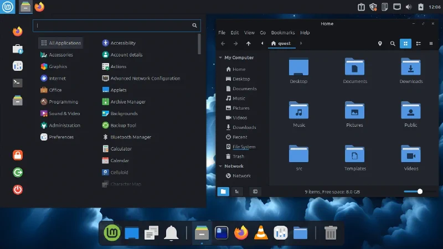Launch Terminal from the menu favorites sidebar
The image size is (443, 249).
pyautogui.click(x=18, y=82)
